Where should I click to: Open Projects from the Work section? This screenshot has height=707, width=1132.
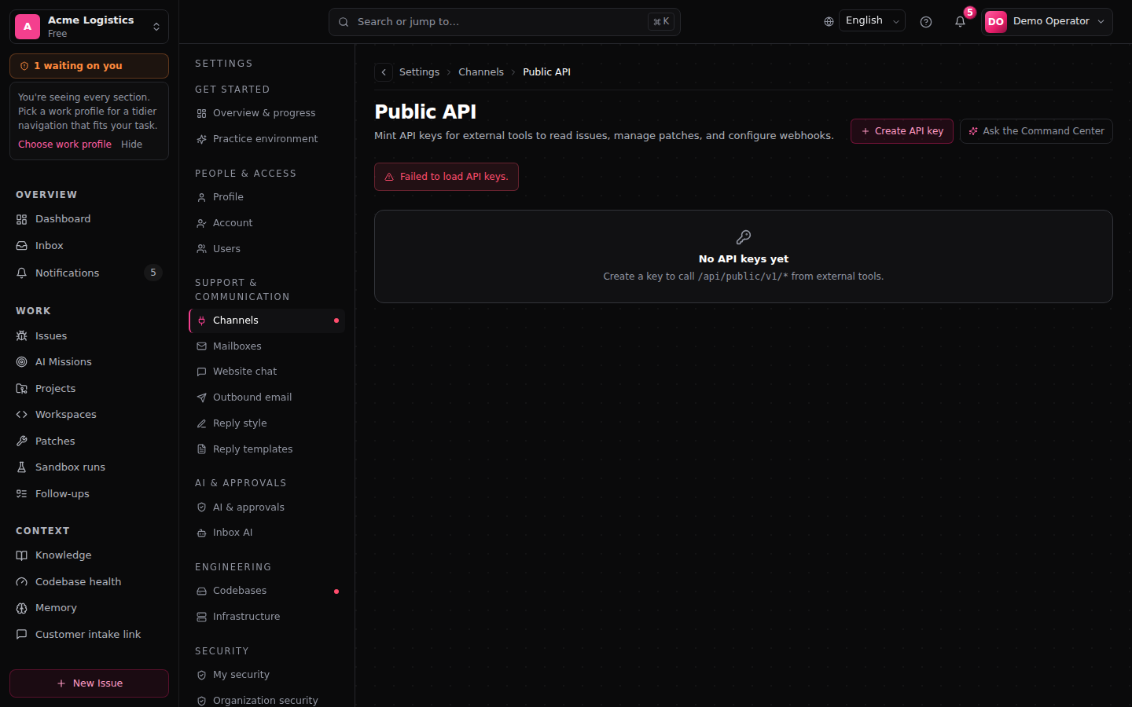(89, 388)
